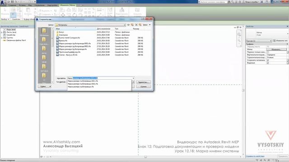Open the Сервис dropdown button
The width and height of the screenshot is (289, 162).
coord(45,86)
